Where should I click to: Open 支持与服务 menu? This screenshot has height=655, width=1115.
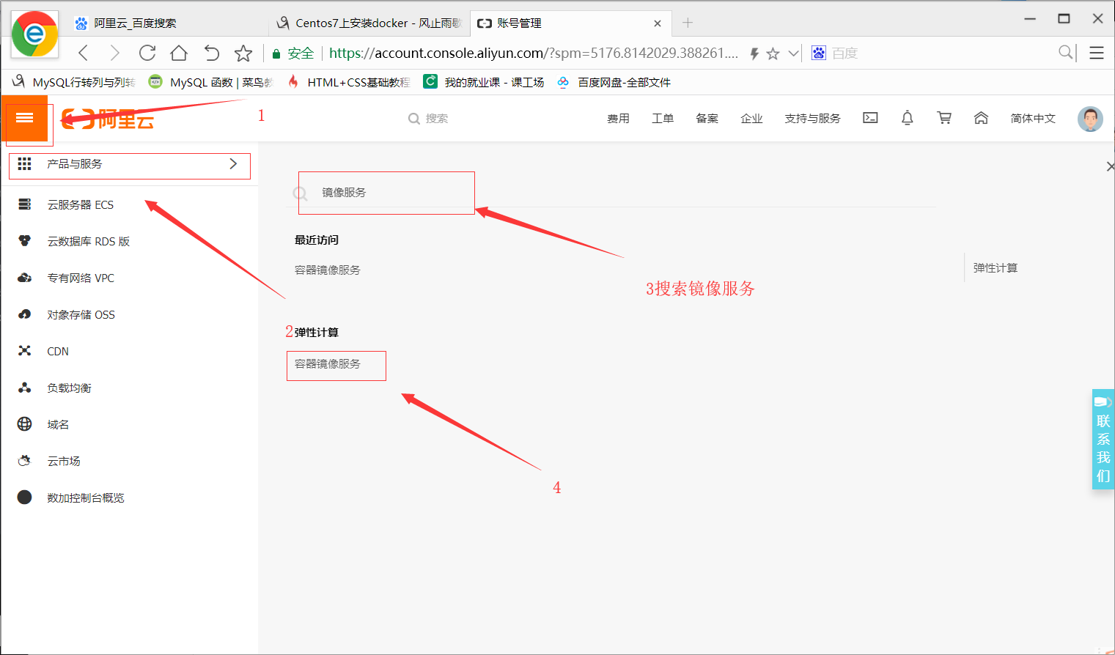click(812, 118)
